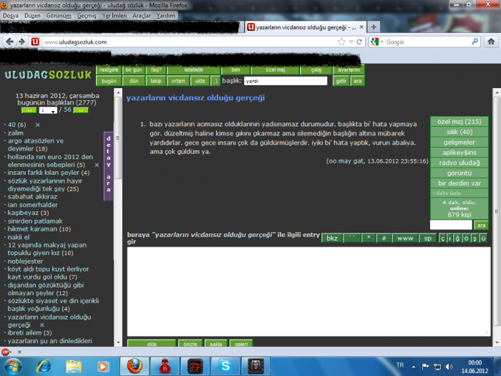Open "özel msj (215)" in right panel

[459, 122]
